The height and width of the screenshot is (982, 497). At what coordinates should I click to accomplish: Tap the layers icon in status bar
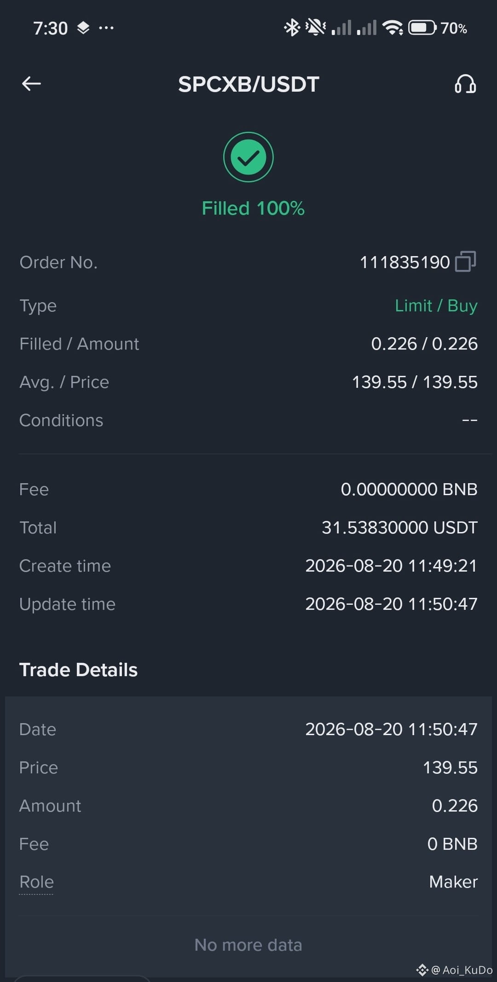[x=83, y=28]
